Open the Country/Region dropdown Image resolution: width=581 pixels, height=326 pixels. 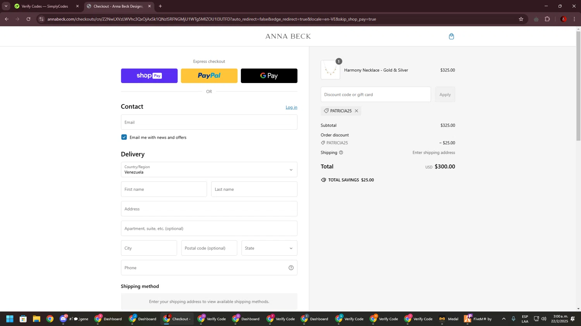click(209, 170)
